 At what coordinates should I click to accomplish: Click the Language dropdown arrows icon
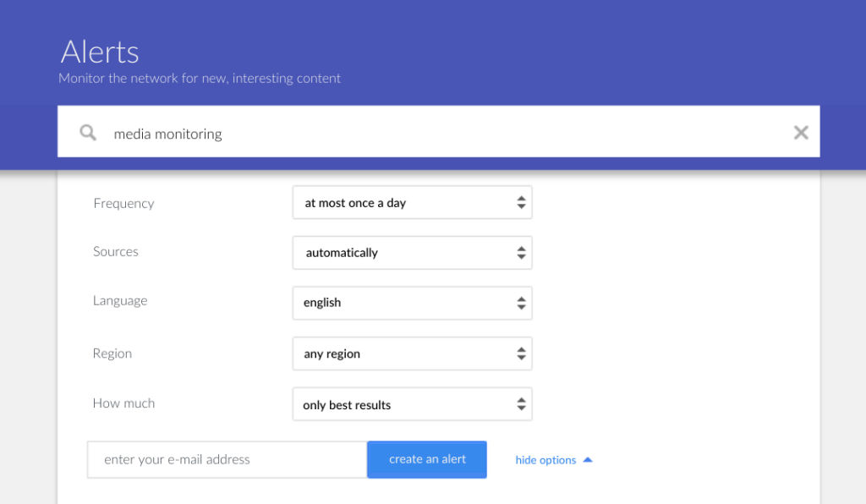point(521,303)
